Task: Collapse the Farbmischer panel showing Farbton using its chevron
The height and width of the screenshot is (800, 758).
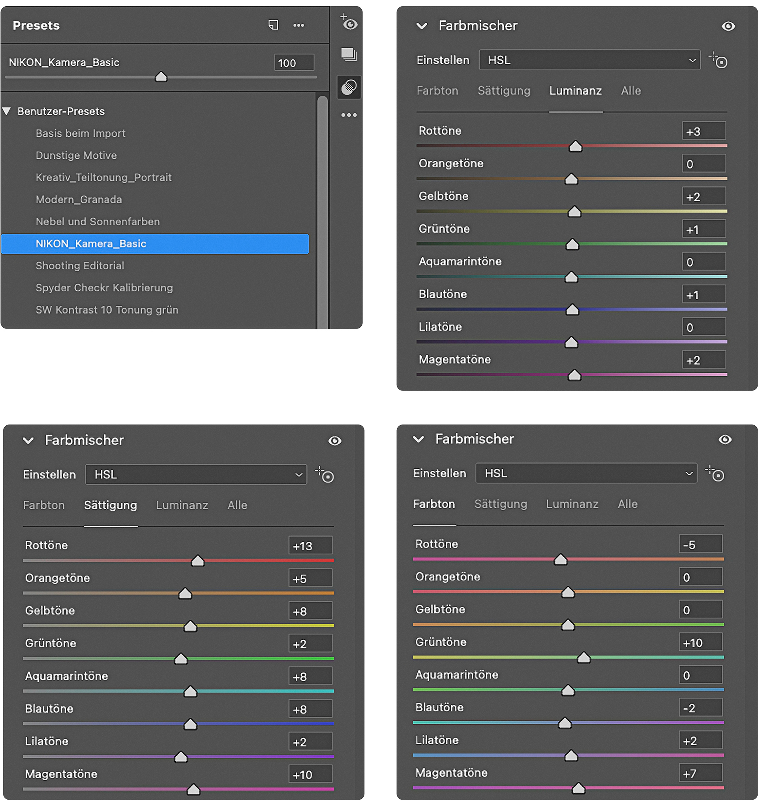Action: point(418,439)
